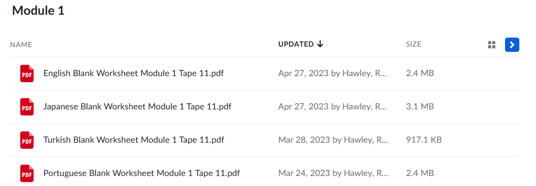The width and height of the screenshot is (536, 186).
Task: Click the blue right chevron button
Action: coord(512,45)
